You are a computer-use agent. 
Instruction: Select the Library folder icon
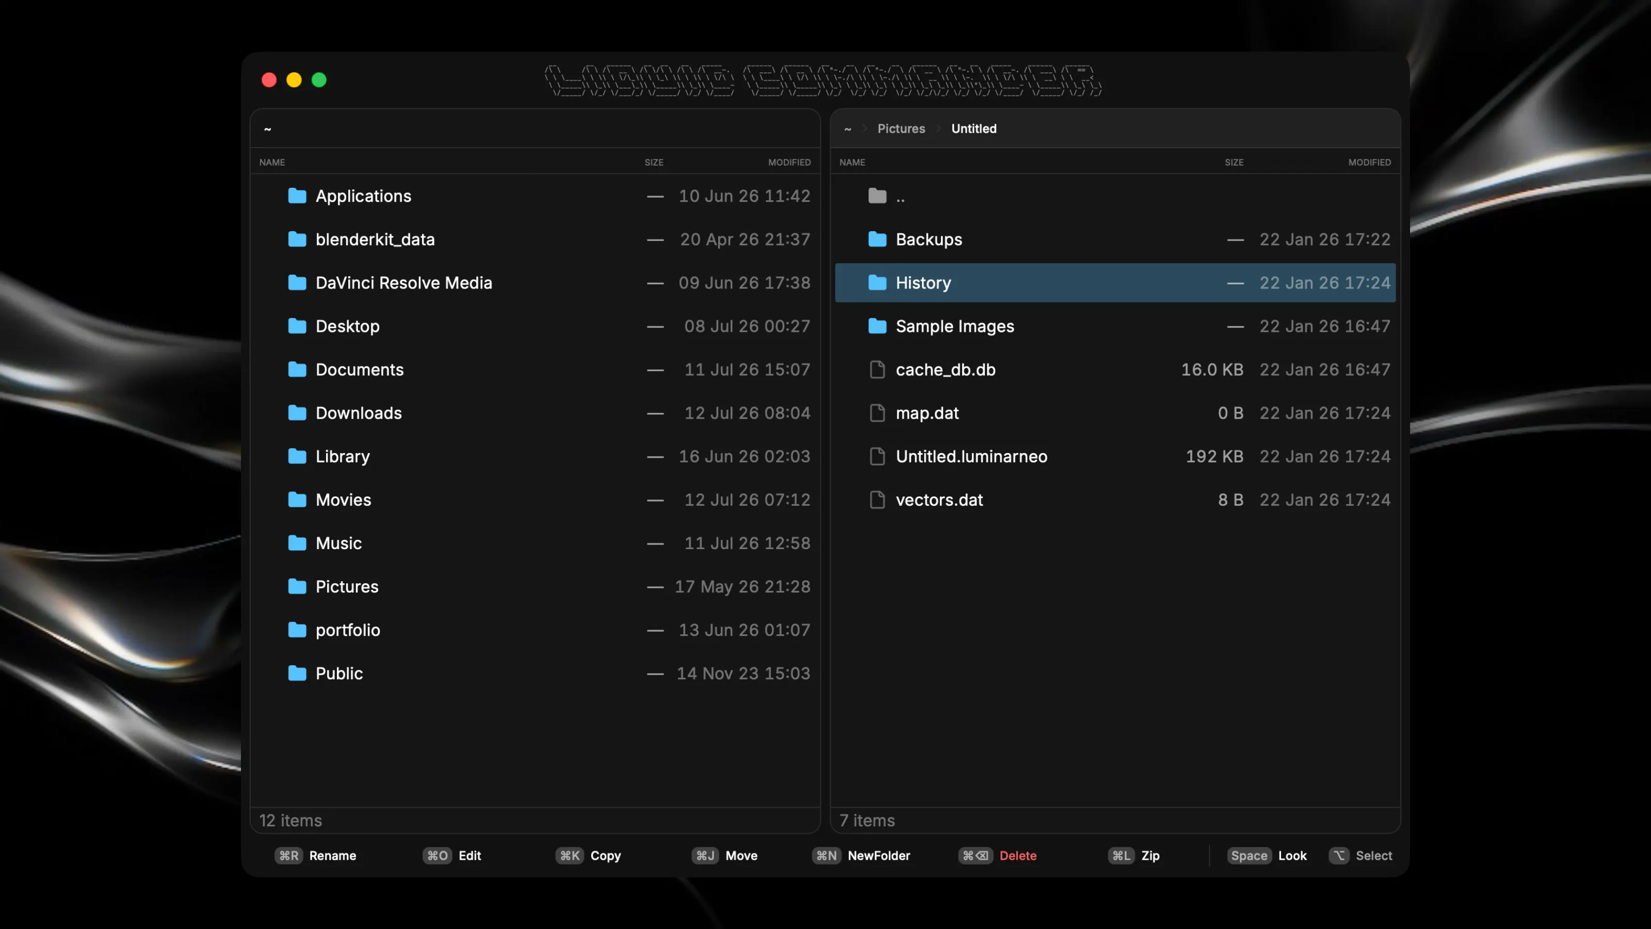point(297,456)
